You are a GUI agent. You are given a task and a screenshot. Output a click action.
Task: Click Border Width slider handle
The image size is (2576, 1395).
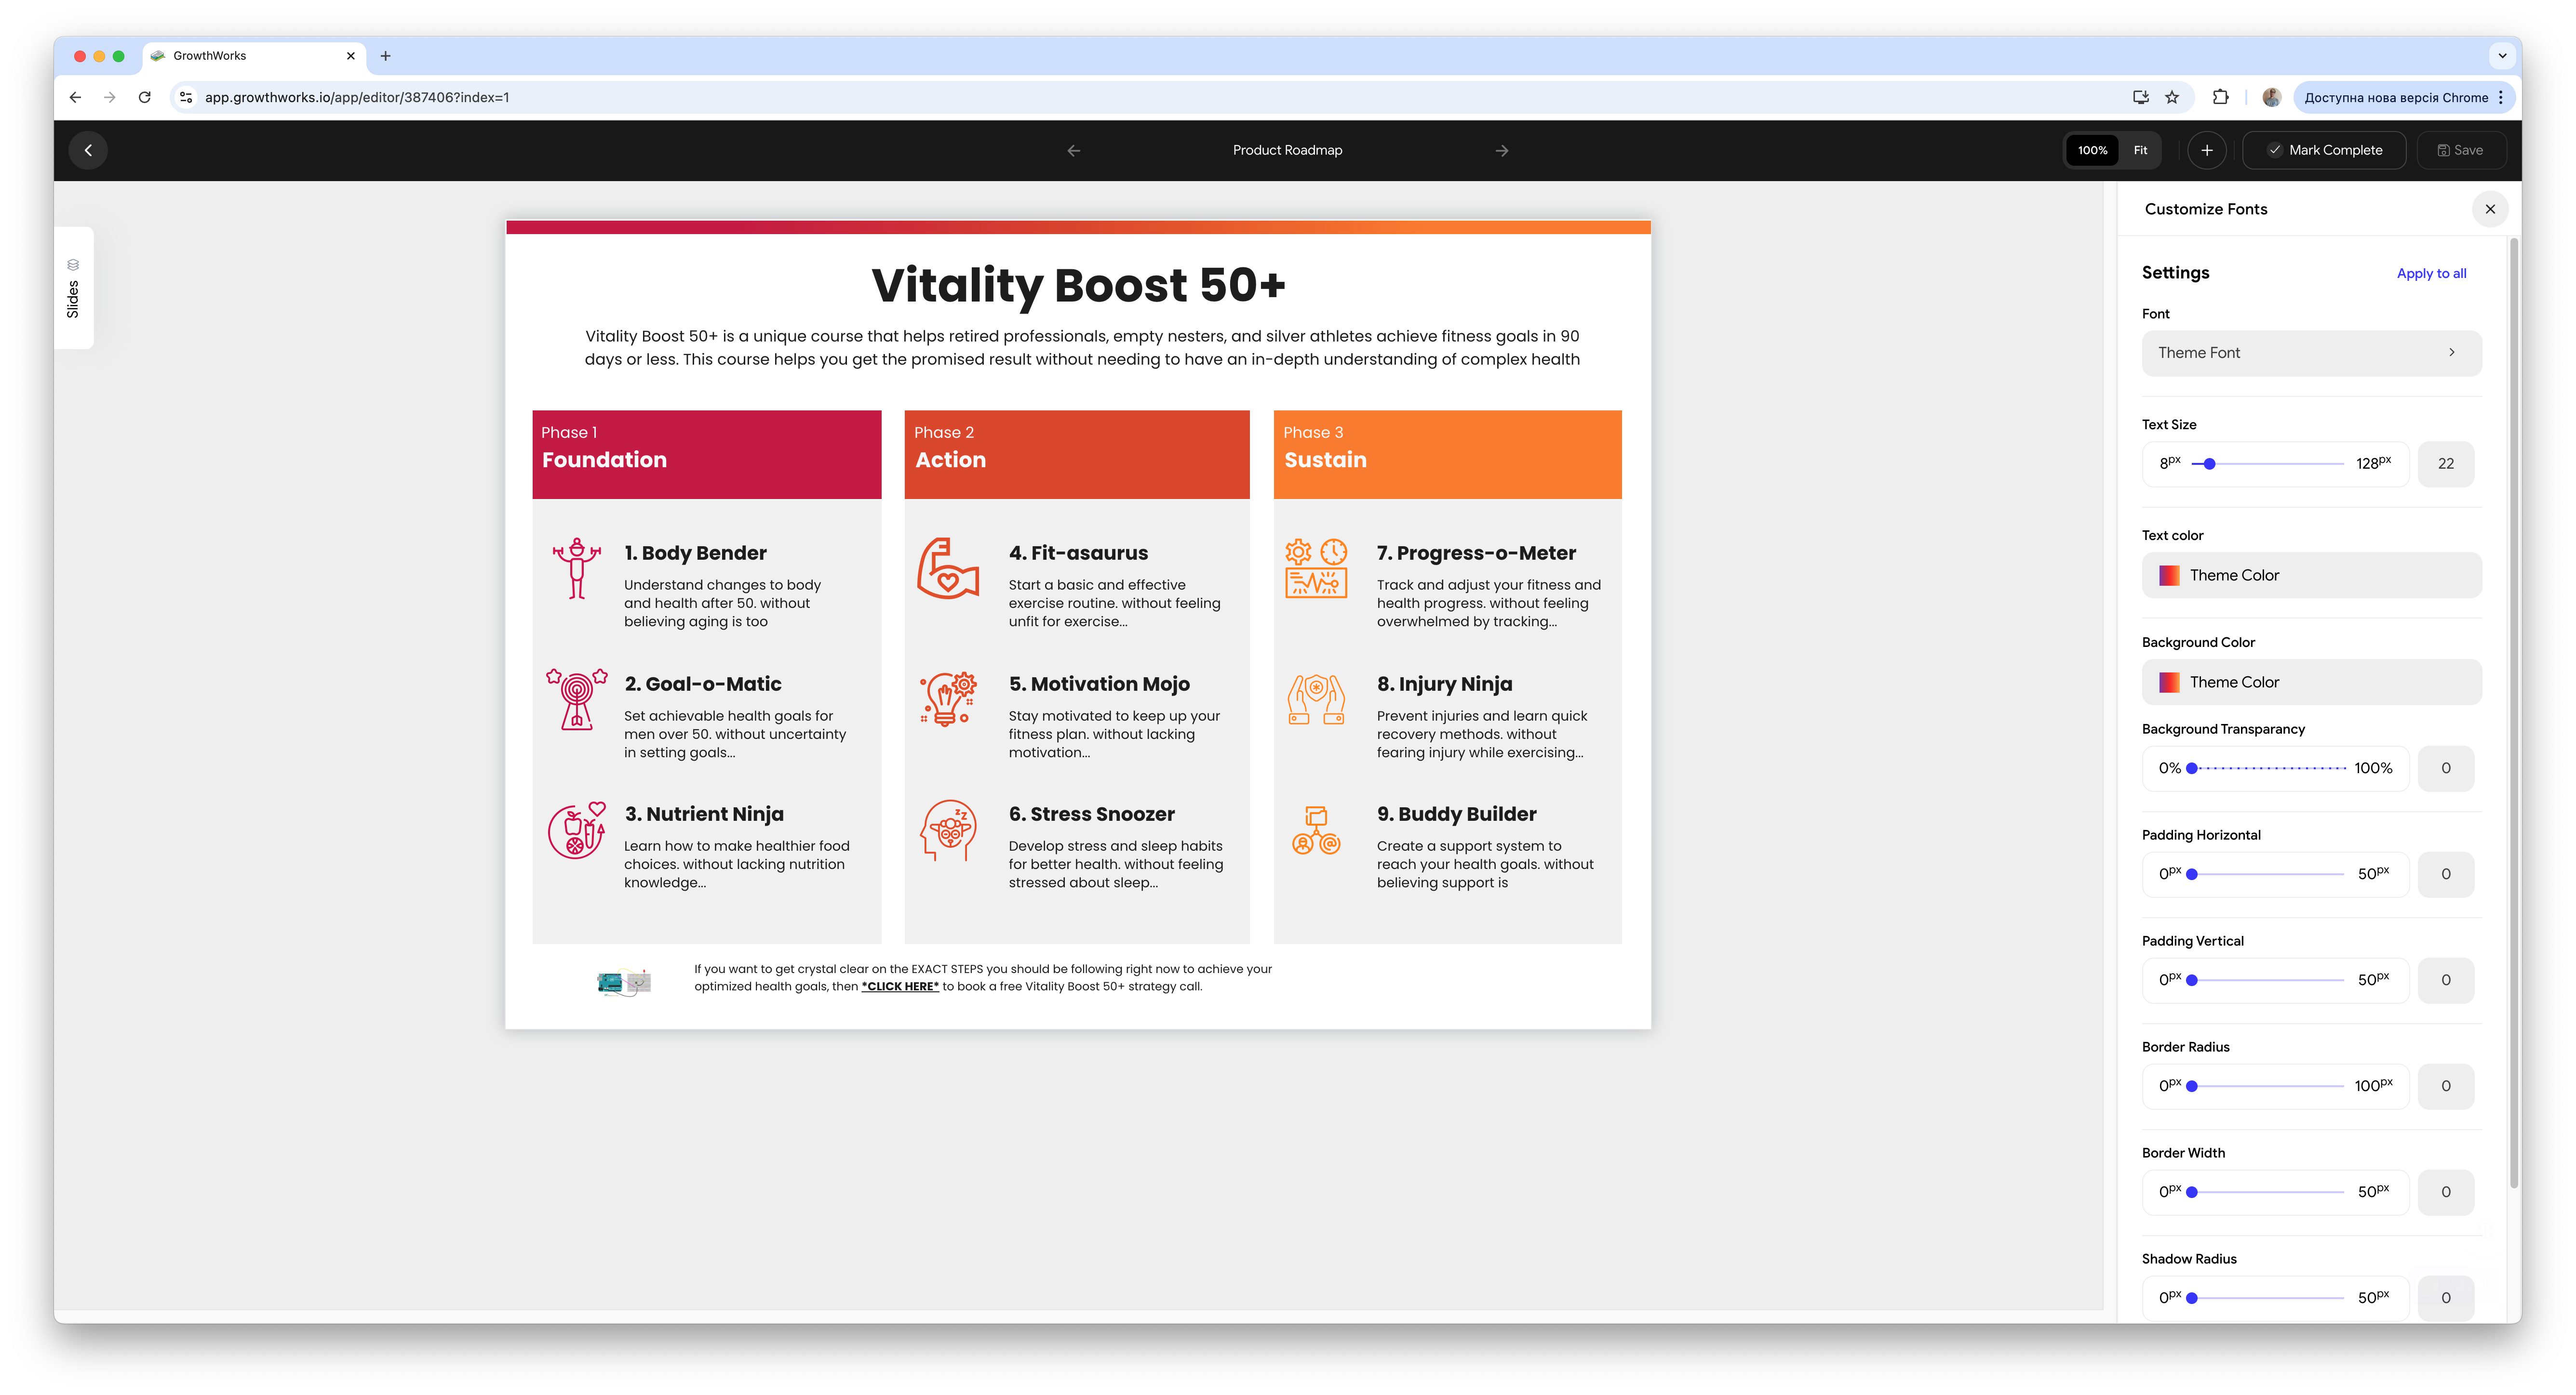[2192, 1192]
